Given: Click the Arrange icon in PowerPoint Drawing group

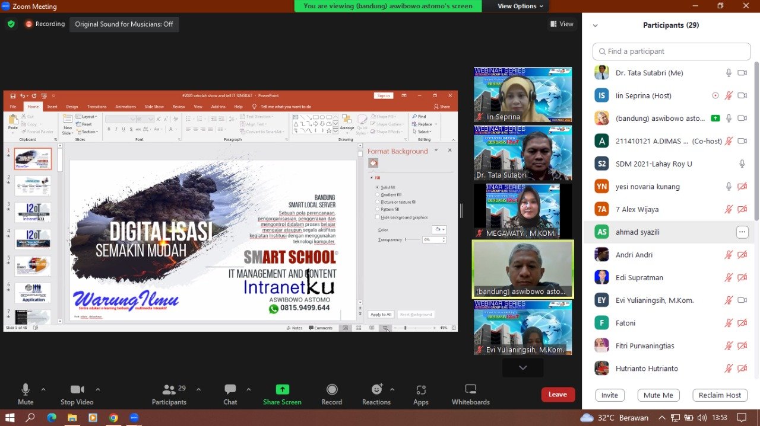Looking at the screenshot, I should coord(347,120).
